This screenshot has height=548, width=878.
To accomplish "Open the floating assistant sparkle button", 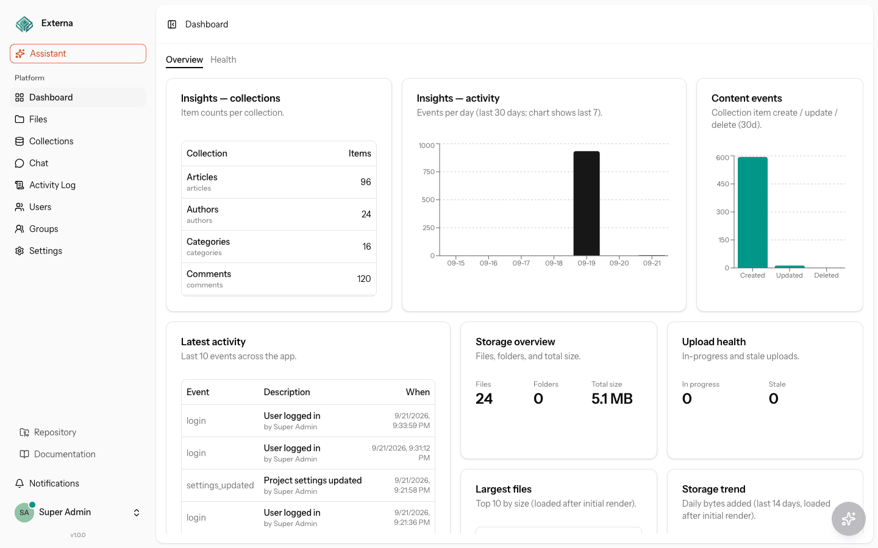I will pyautogui.click(x=849, y=519).
